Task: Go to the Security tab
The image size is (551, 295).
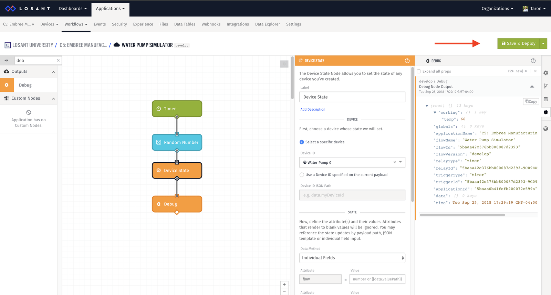Action: (x=119, y=24)
